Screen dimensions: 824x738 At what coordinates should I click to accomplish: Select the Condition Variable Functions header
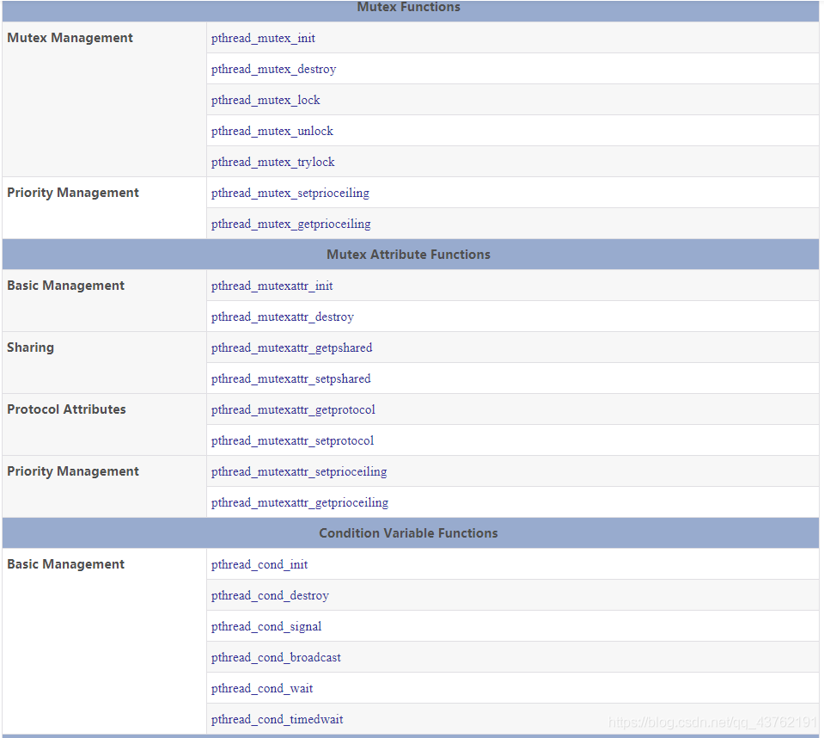[408, 533]
